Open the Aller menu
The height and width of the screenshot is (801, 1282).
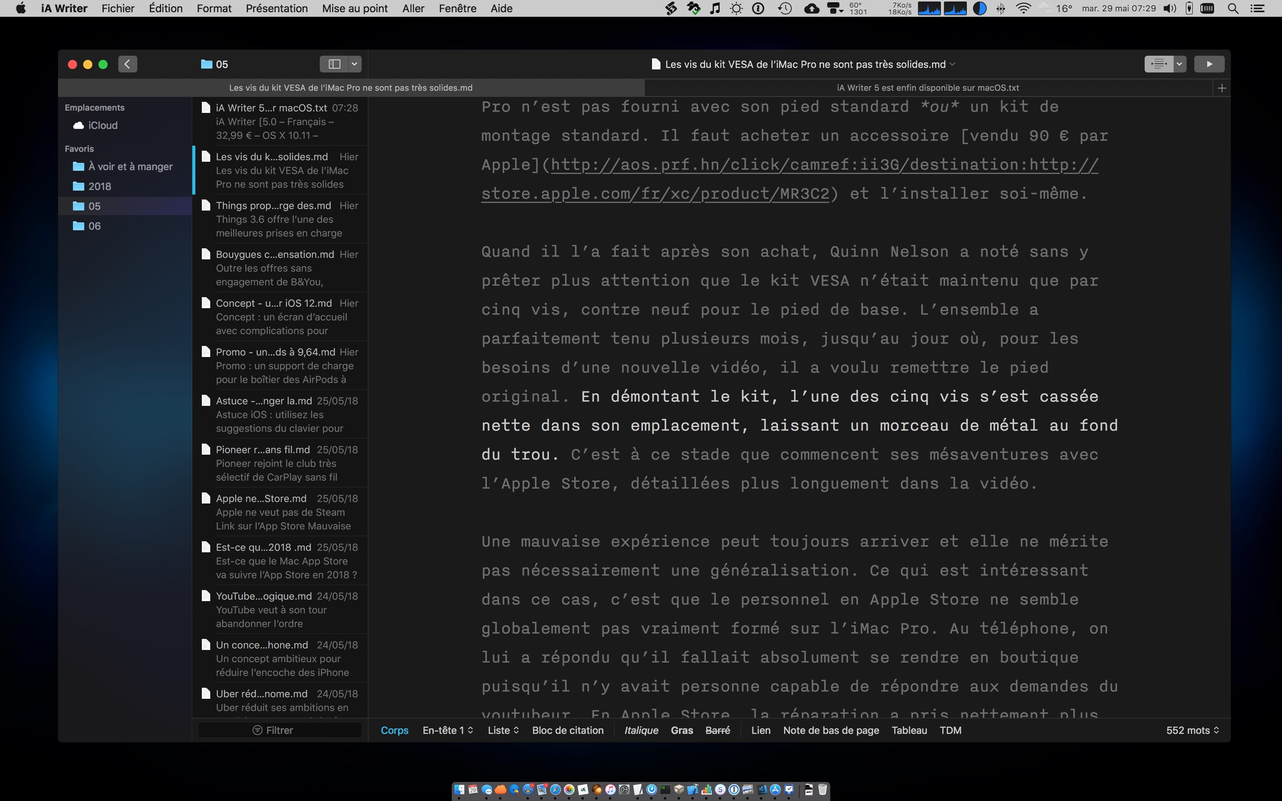coord(413,8)
